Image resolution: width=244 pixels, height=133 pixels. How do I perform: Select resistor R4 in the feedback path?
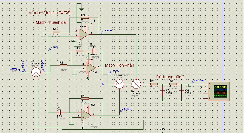coord(85,18)
